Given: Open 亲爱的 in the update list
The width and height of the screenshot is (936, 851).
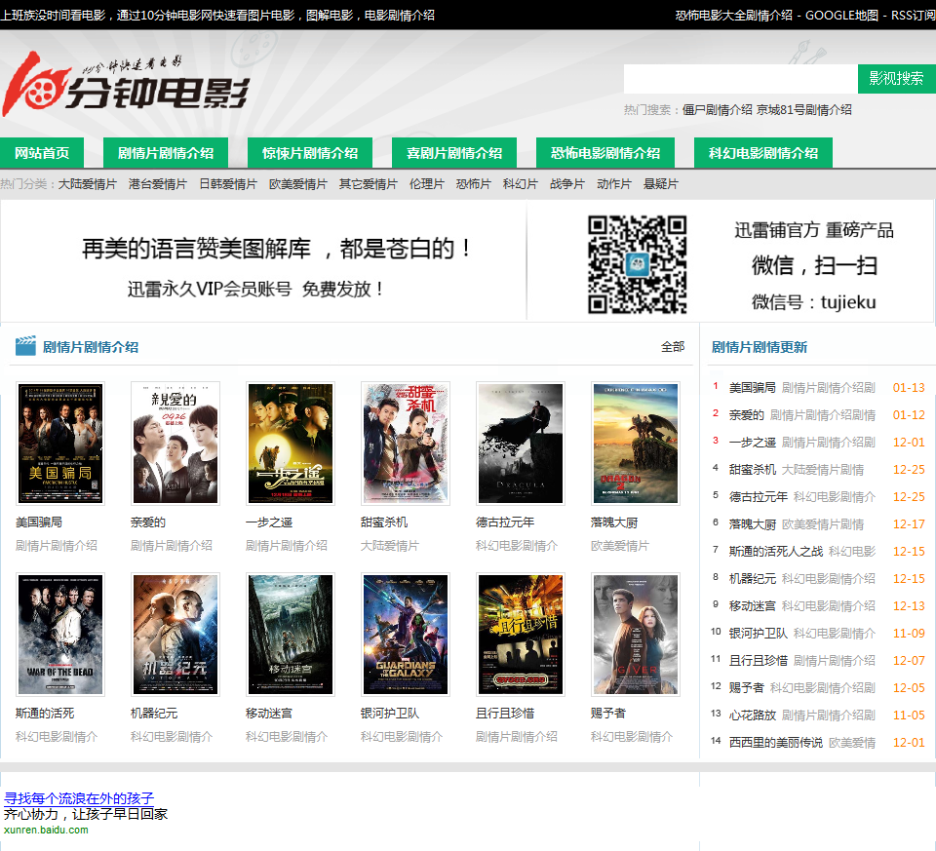Looking at the screenshot, I should coord(746,415).
